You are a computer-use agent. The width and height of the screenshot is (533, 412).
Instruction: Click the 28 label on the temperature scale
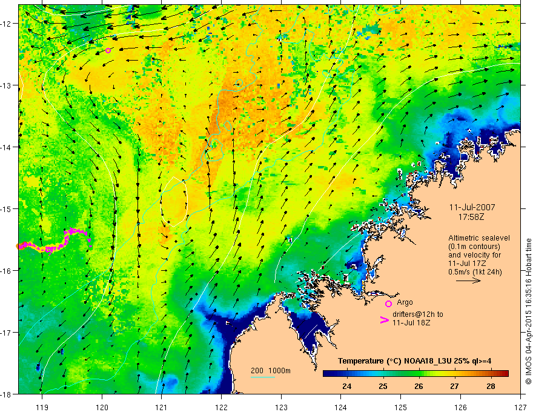(x=491, y=386)
